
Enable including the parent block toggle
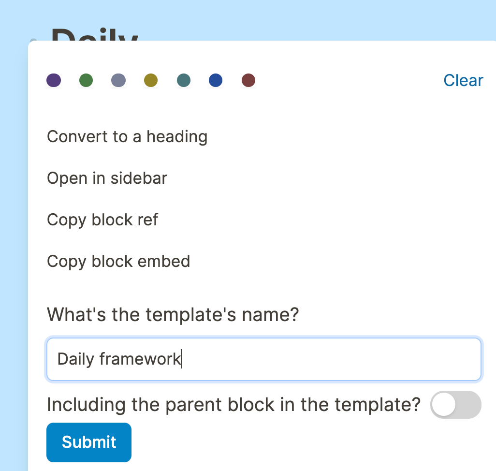[456, 405]
